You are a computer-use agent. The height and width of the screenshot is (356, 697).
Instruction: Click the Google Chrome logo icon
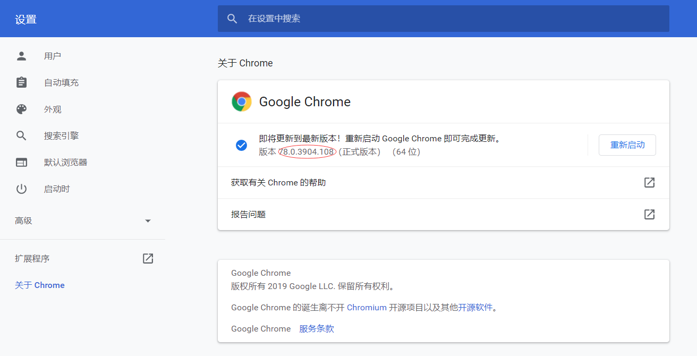(x=242, y=101)
